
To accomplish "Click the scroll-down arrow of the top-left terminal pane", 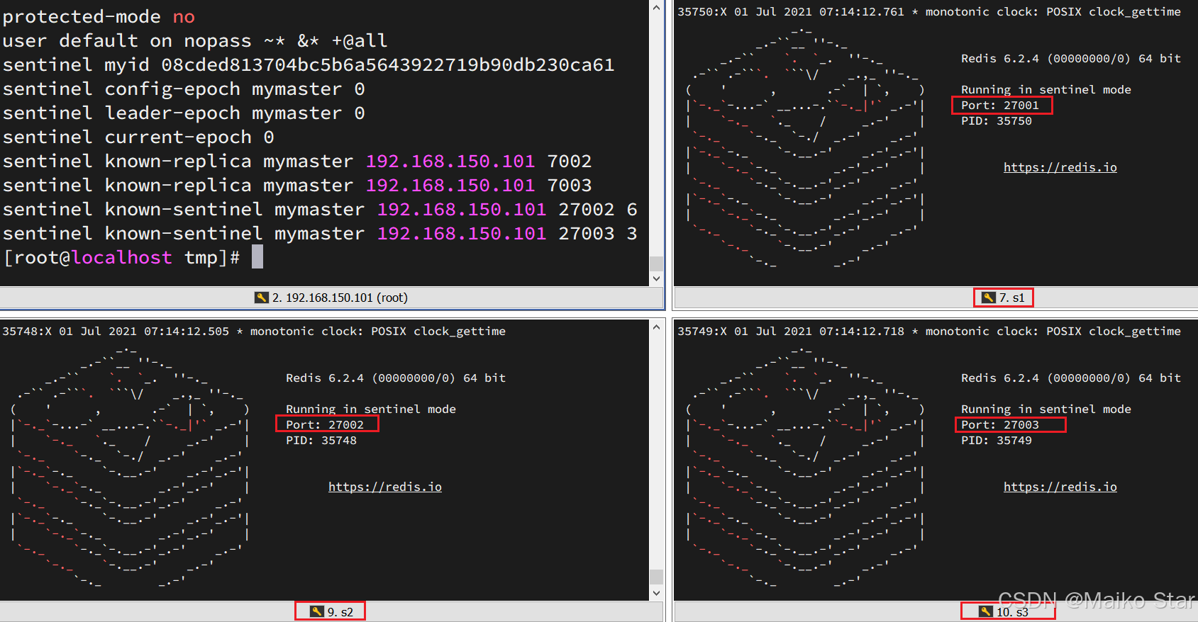I will pyautogui.click(x=656, y=278).
